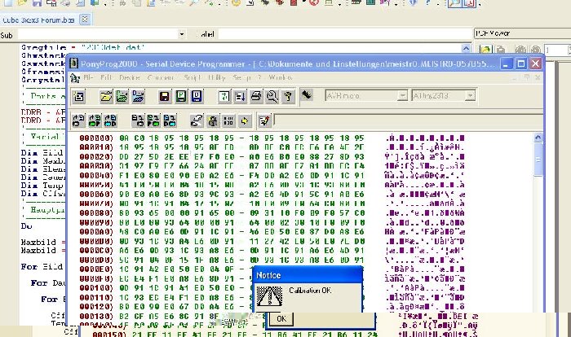Open the Device menu in PonyProg2000
Screen dimensions: 571x337
pyautogui.click(x=130, y=77)
